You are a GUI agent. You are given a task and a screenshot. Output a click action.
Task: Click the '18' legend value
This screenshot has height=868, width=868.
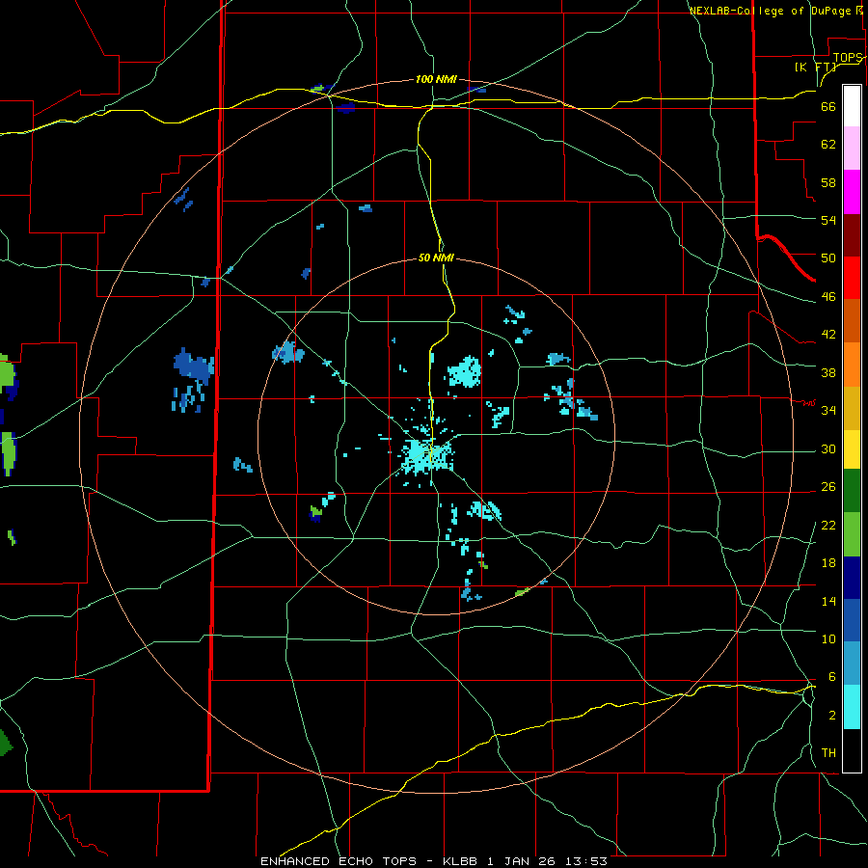point(828,563)
